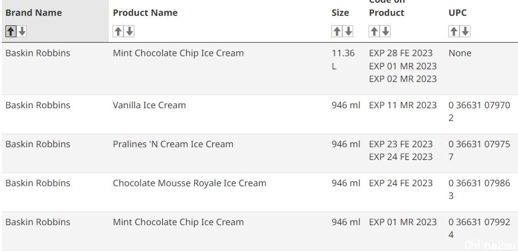
Task: Sort Brand Name column descending
Action: (x=22, y=31)
